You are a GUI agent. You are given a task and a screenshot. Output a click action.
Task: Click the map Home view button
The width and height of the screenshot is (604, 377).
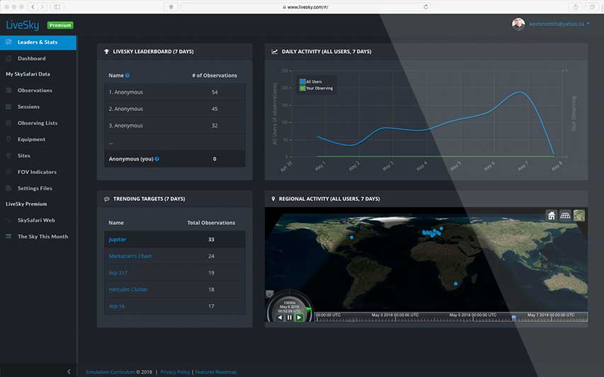(x=552, y=216)
